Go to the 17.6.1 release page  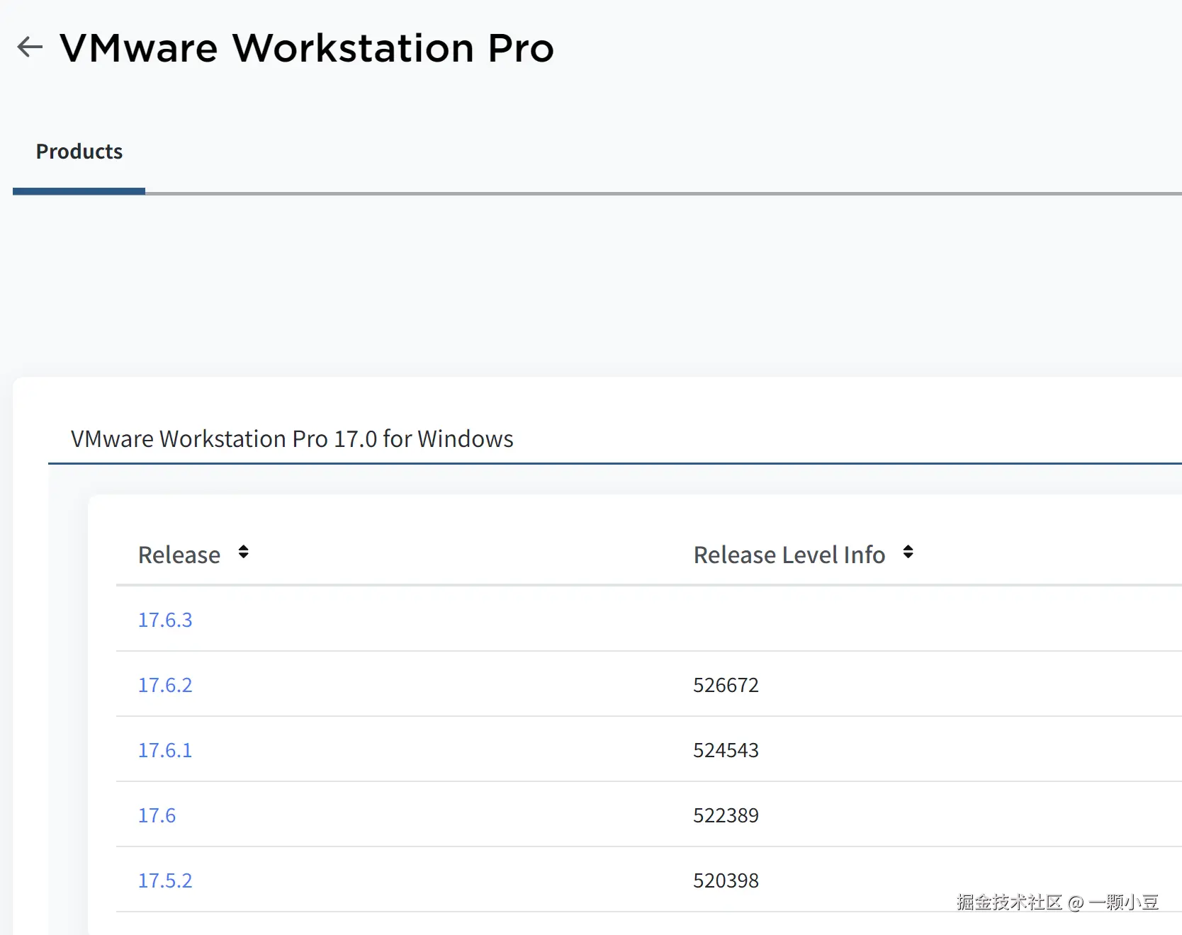[165, 750]
